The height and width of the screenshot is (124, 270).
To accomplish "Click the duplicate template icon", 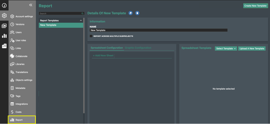I will click(x=131, y=13).
